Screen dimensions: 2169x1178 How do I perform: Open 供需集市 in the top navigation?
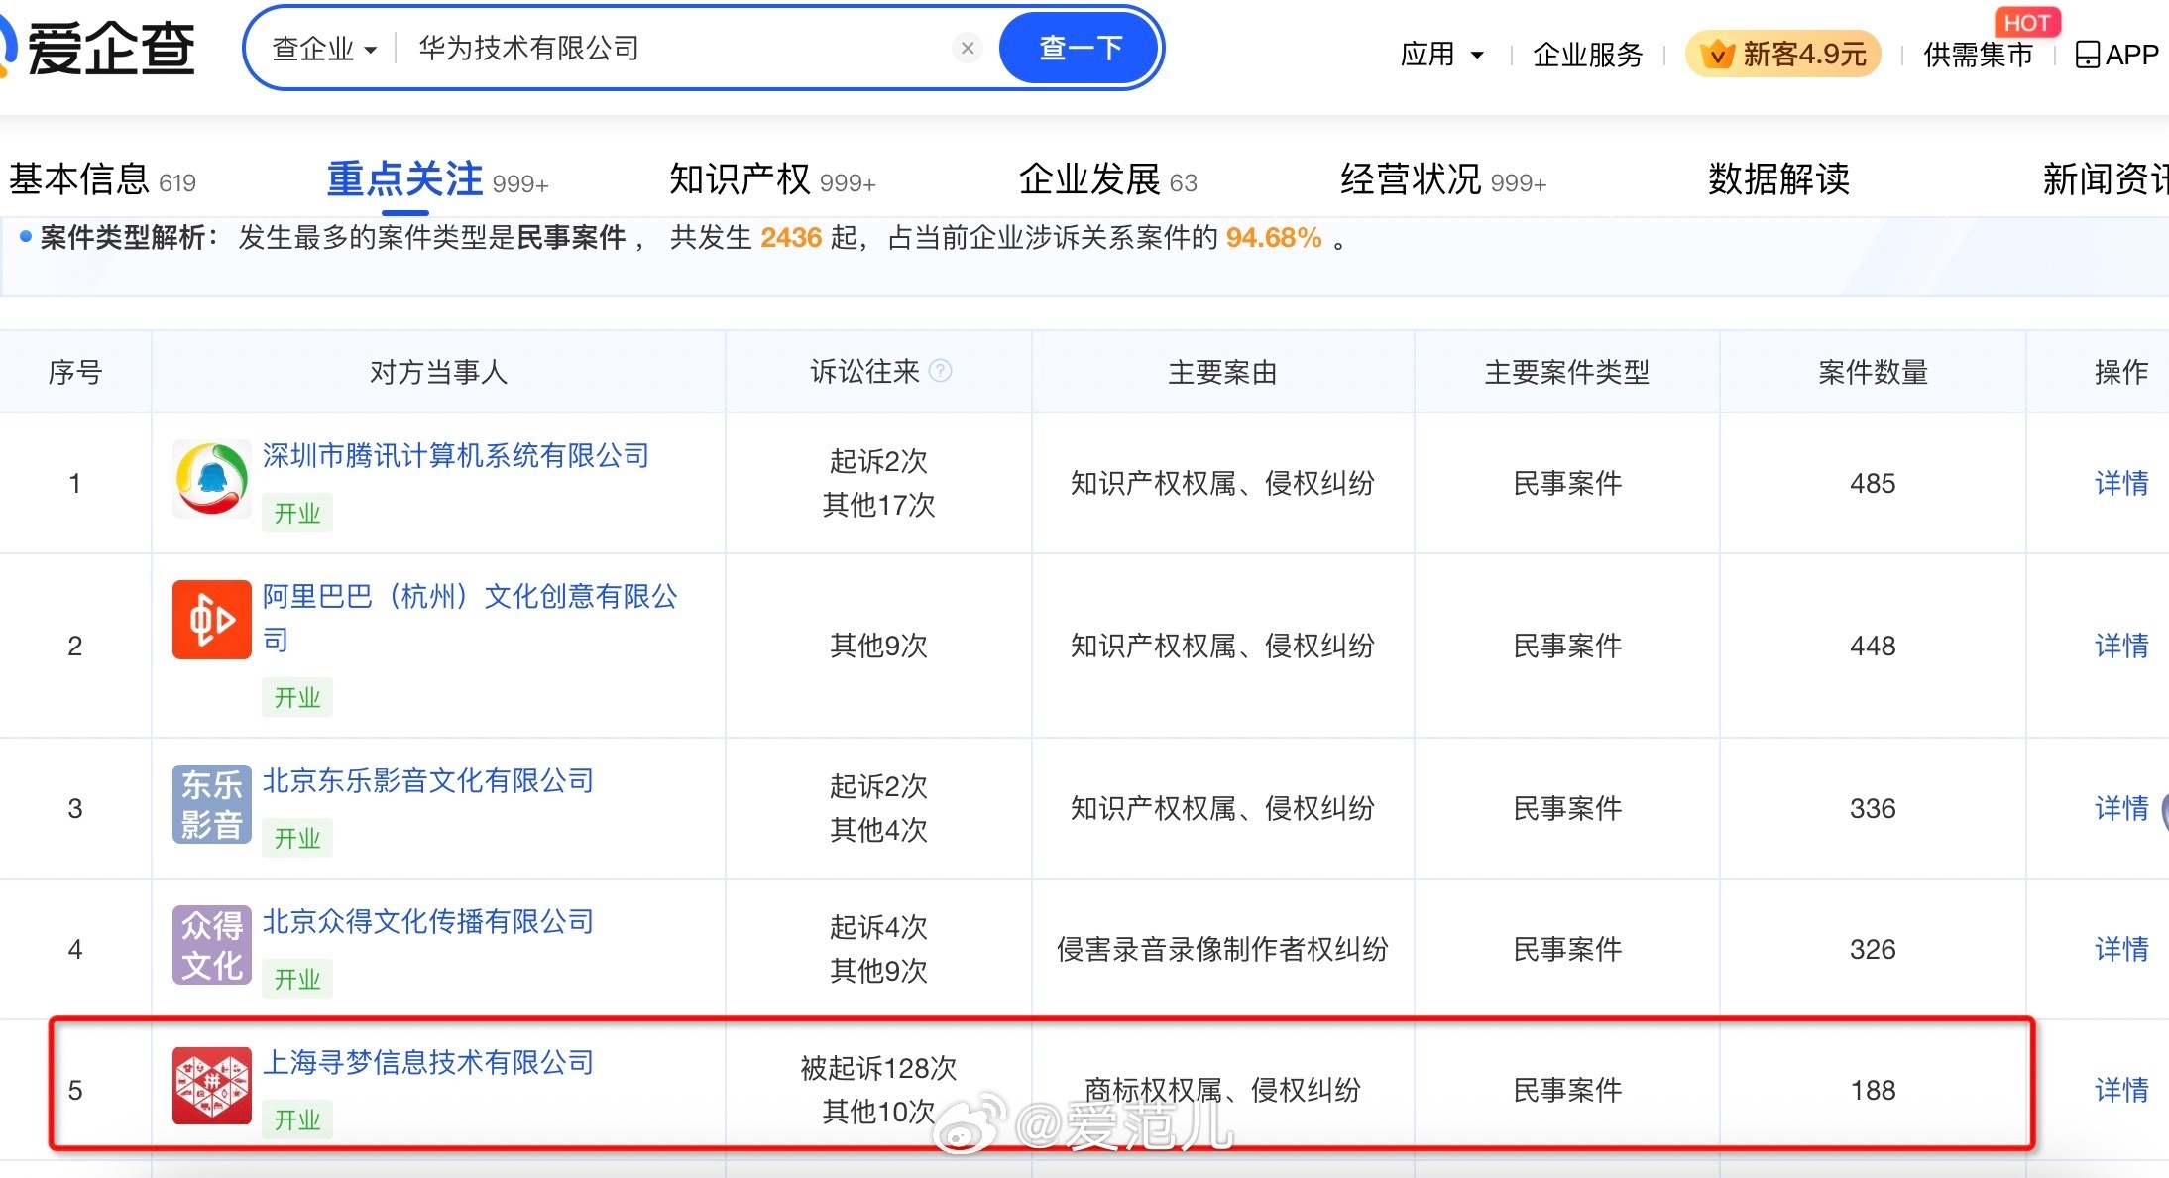point(1978,55)
